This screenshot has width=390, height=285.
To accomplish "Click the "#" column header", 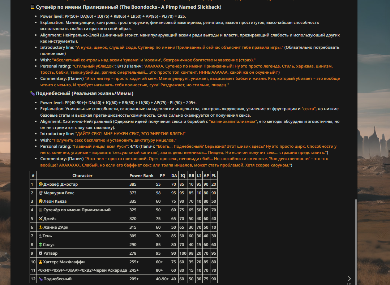I will point(33,176).
